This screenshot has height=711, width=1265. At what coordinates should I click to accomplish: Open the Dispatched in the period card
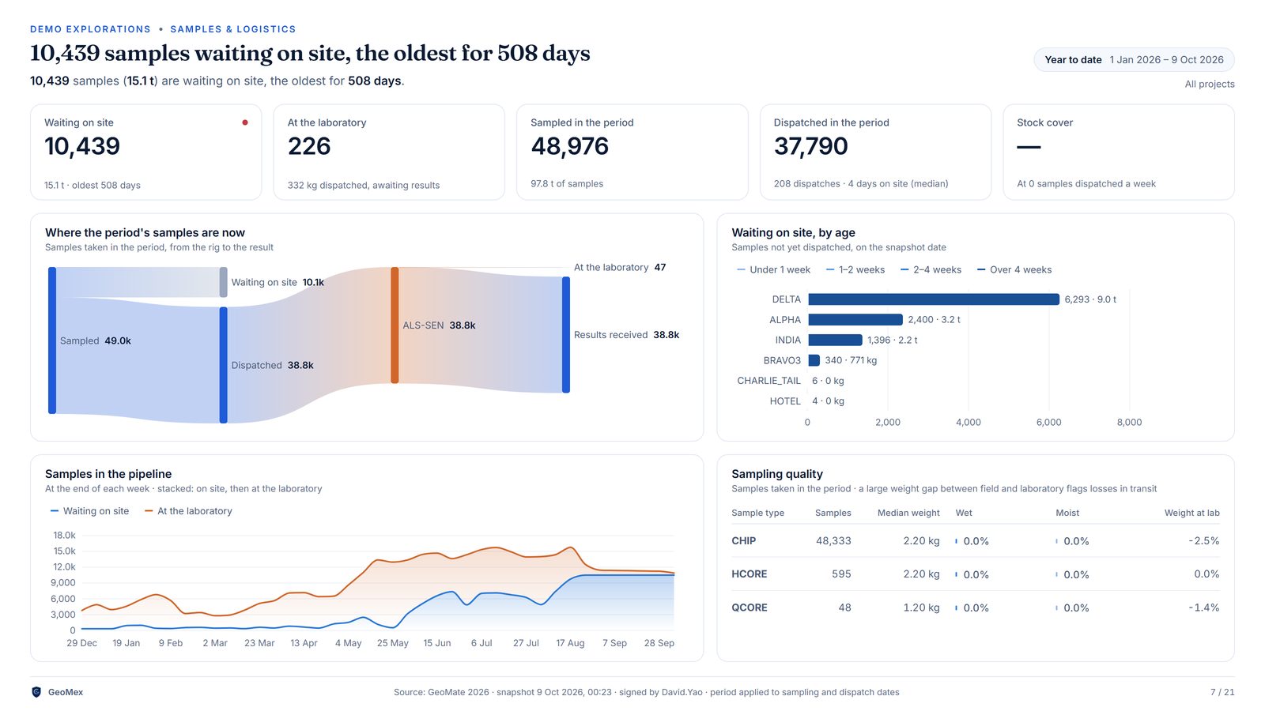875,152
